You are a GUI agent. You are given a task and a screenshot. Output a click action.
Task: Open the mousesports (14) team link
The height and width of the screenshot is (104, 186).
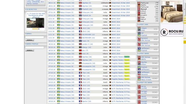[89, 63]
